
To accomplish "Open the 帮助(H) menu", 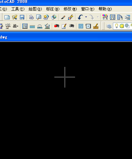I will 105,9.
